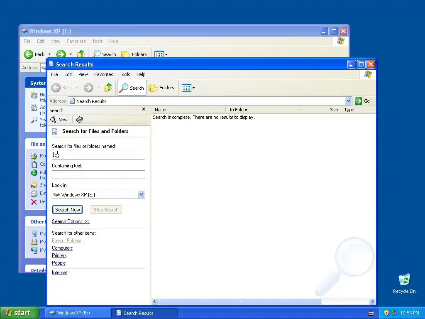Open Tools menu in Windows XP (E:) window

point(97,41)
